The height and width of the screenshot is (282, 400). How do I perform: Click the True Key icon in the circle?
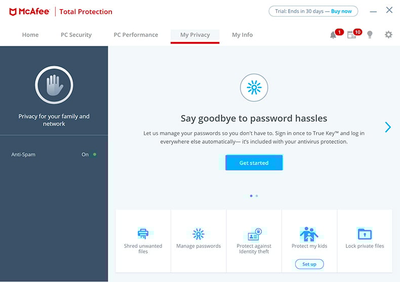pyautogui.click(x=254, y=88)
